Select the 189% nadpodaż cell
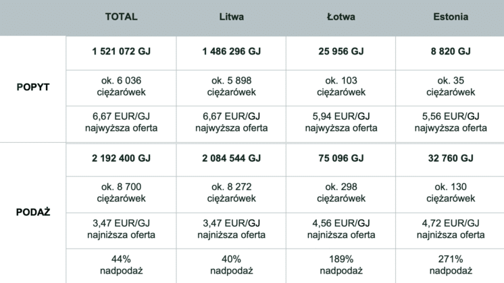Viewport: 504px width, 283px height. point(341,266)
